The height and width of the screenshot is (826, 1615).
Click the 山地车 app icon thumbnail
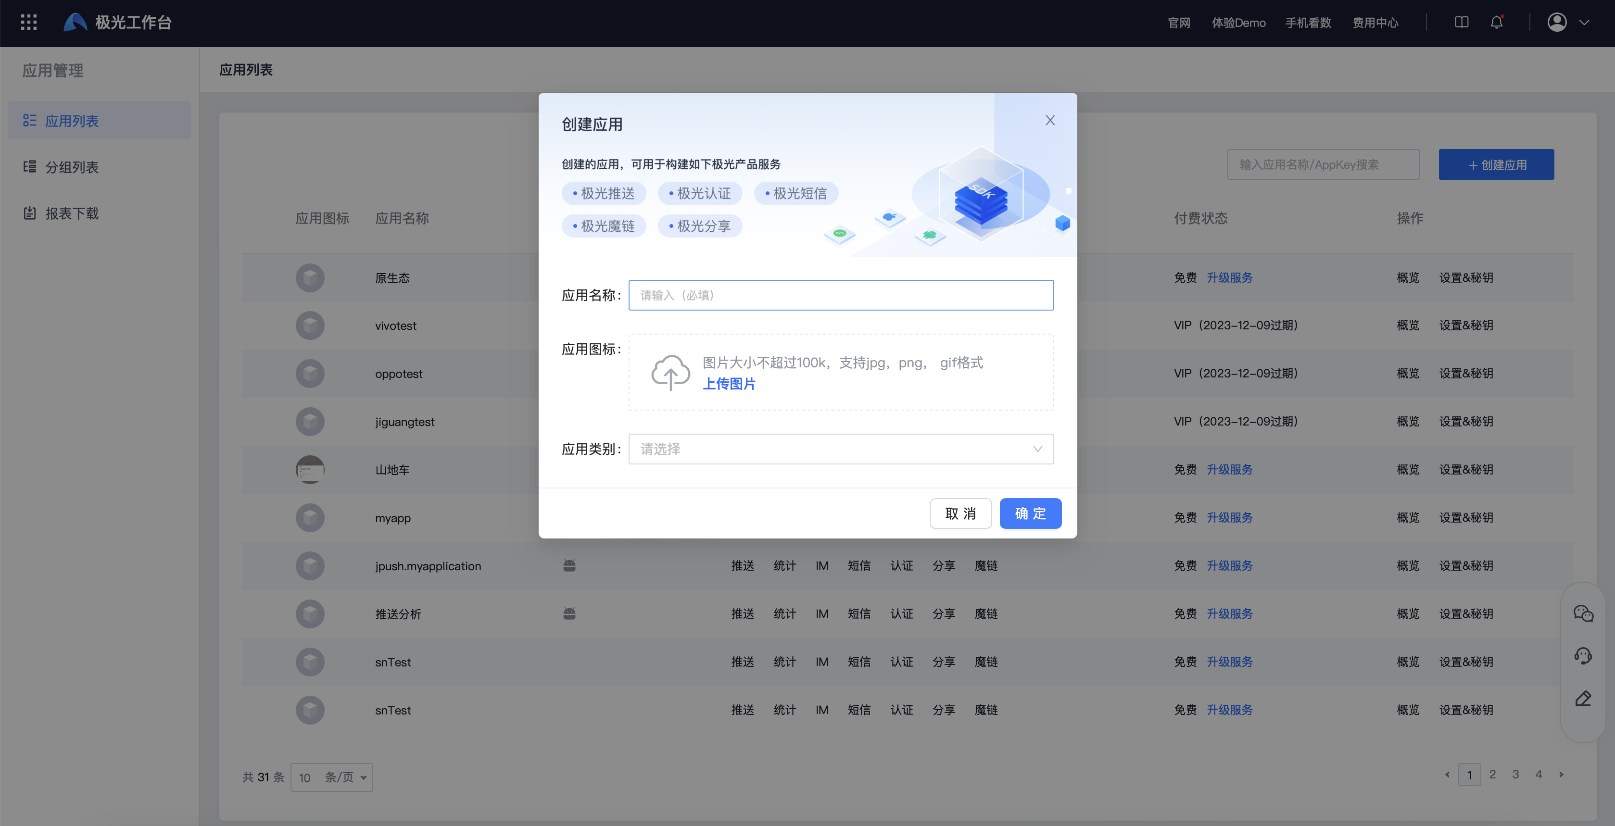click(x=310, y=470)
